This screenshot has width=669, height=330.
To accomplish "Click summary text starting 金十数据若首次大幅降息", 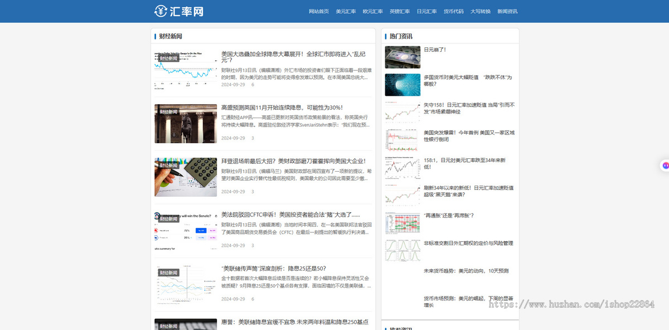I will 295,282.
